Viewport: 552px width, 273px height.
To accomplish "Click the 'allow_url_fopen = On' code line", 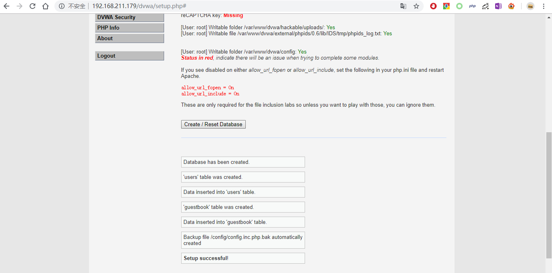I will (208, 88).
